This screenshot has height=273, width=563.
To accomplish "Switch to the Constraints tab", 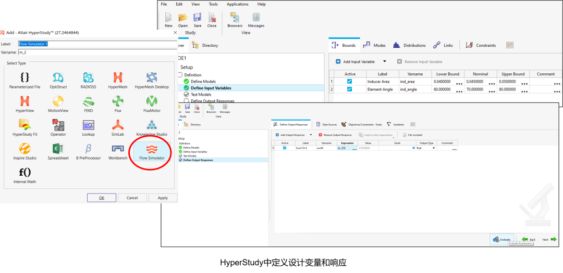I will tap(481, 45).
